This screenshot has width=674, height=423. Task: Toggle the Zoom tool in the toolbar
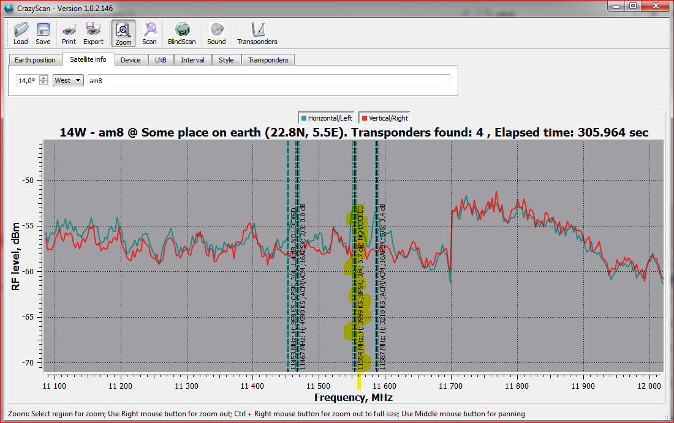click(x=123, y=33)
